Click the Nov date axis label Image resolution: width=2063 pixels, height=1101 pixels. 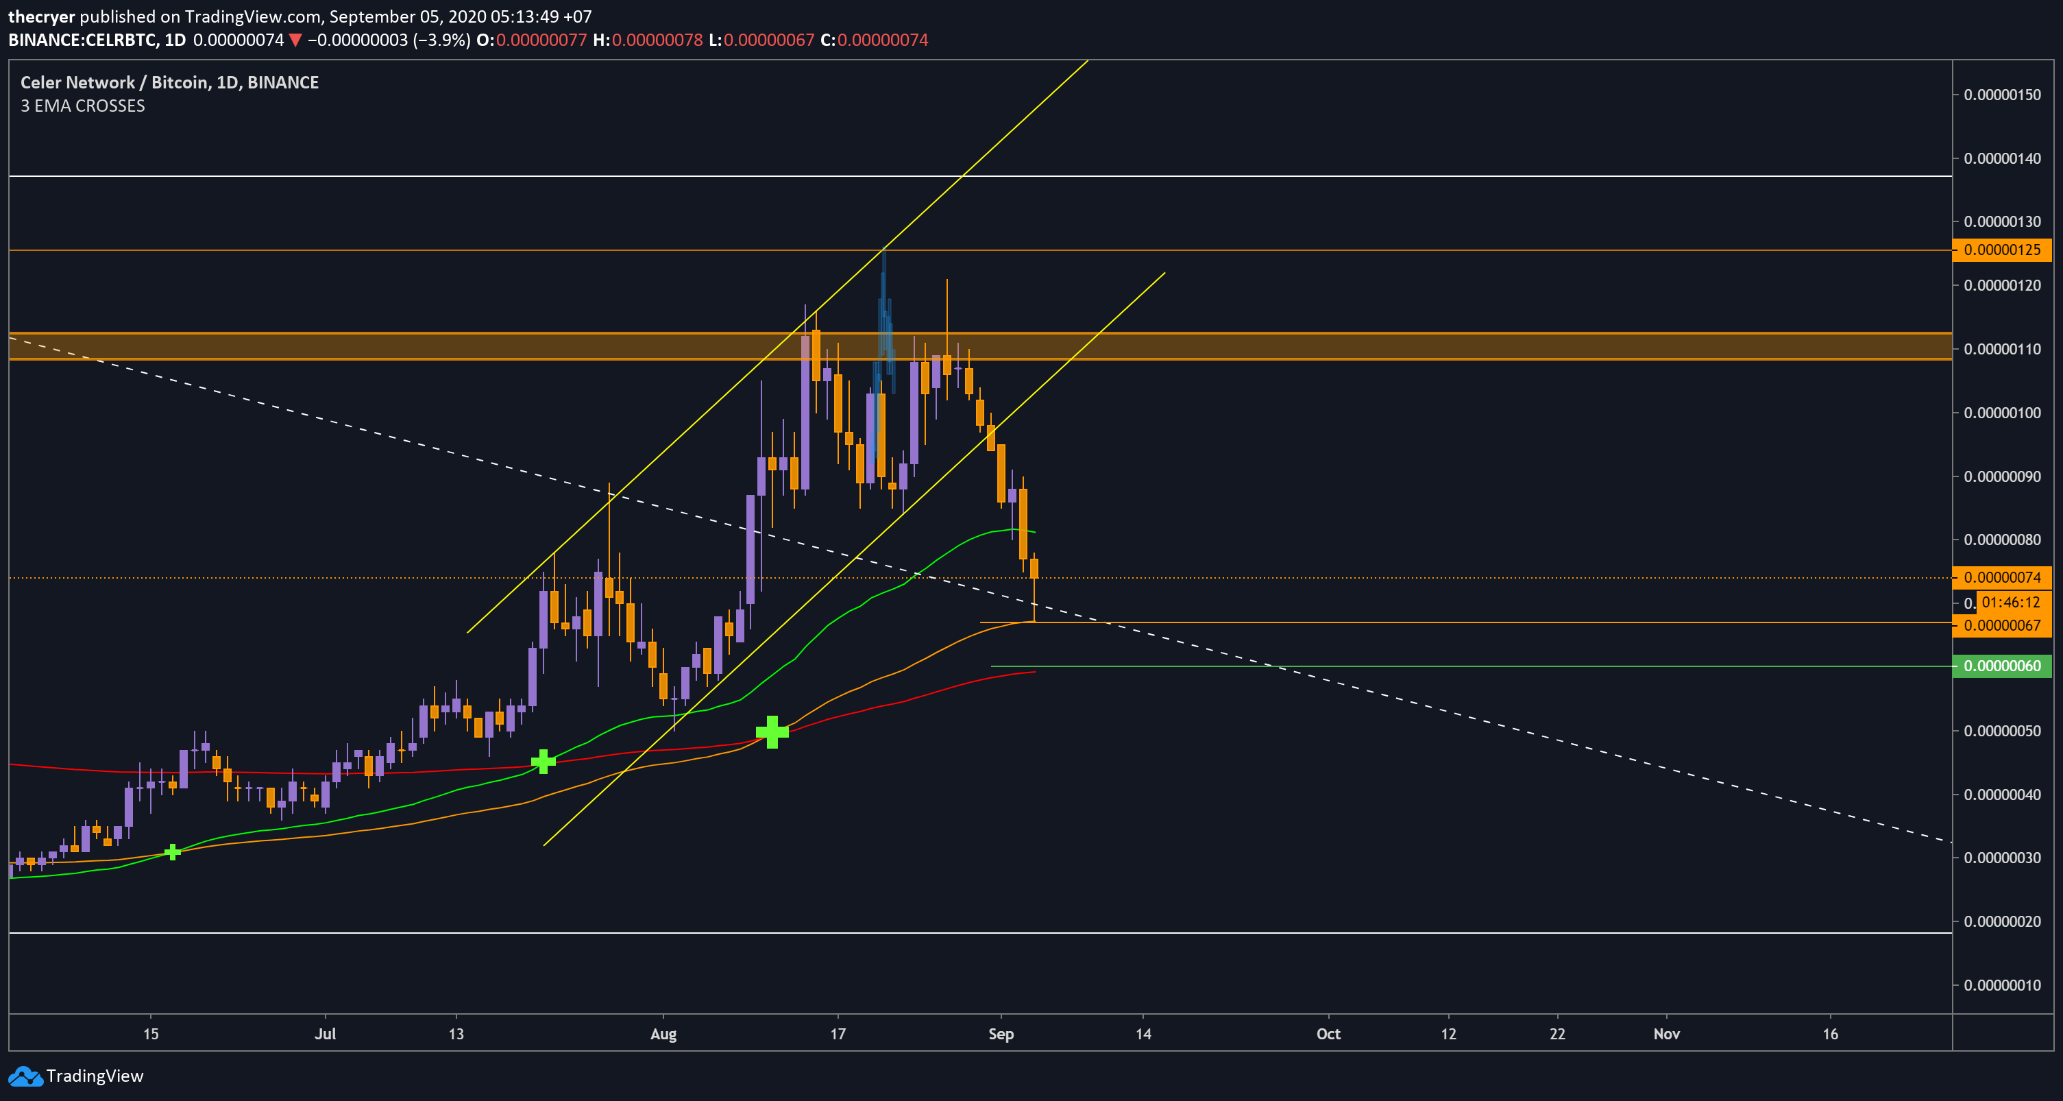point(1667,1034)
